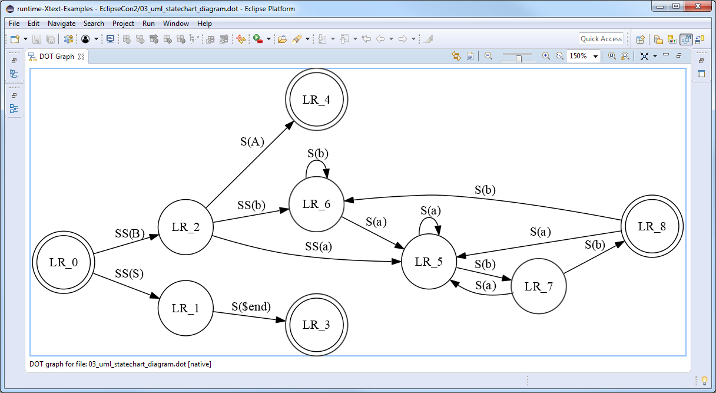Open the 150% zoom level dropdown
716x393 pixels.
click(x=595, y=55)
